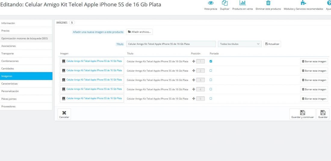Viewport: 331px width, 161px height.
Task: Click the Actualizar button
Action: 272,44
